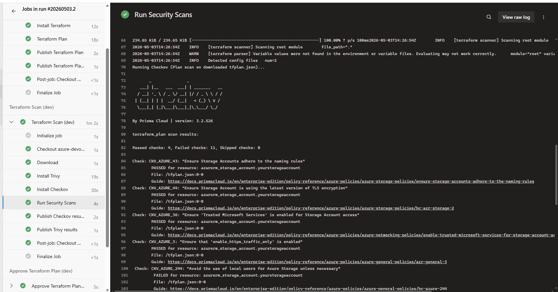Image resolution: width=558 pixels, height=292 pixels.
Task: Click "terraform_plan scan results:" log line
Action: (x=165, y=134)
